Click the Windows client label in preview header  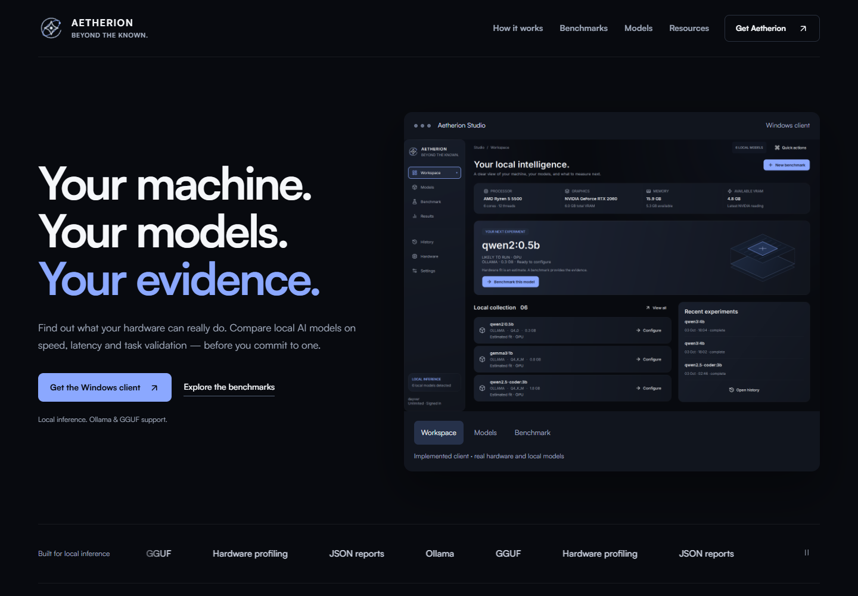point(788,125)
